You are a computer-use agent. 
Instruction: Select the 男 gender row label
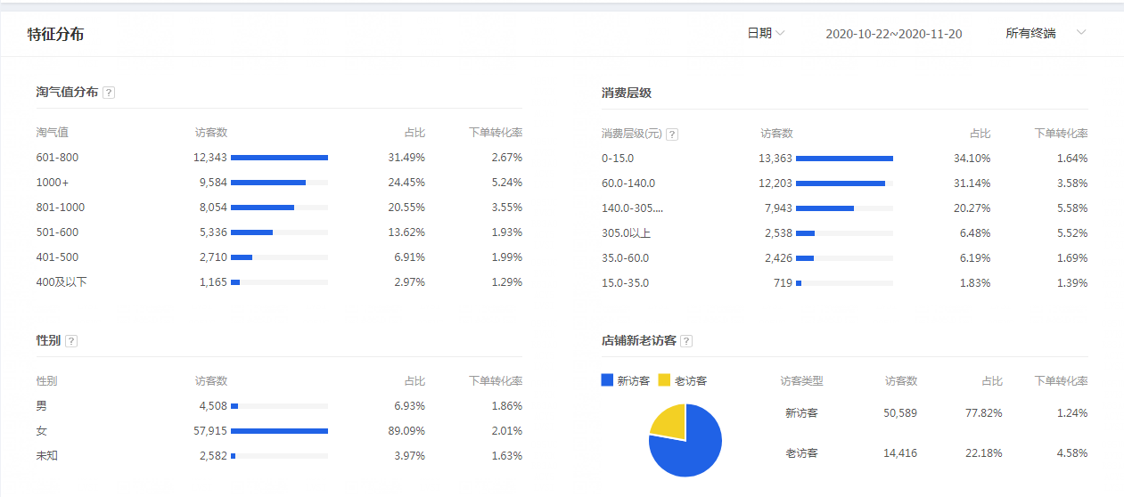point(41,406)
